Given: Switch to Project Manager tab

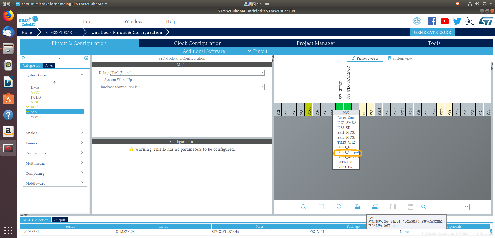Looking at the screenshot, I should pyautogui.click(x=316, y=43).
